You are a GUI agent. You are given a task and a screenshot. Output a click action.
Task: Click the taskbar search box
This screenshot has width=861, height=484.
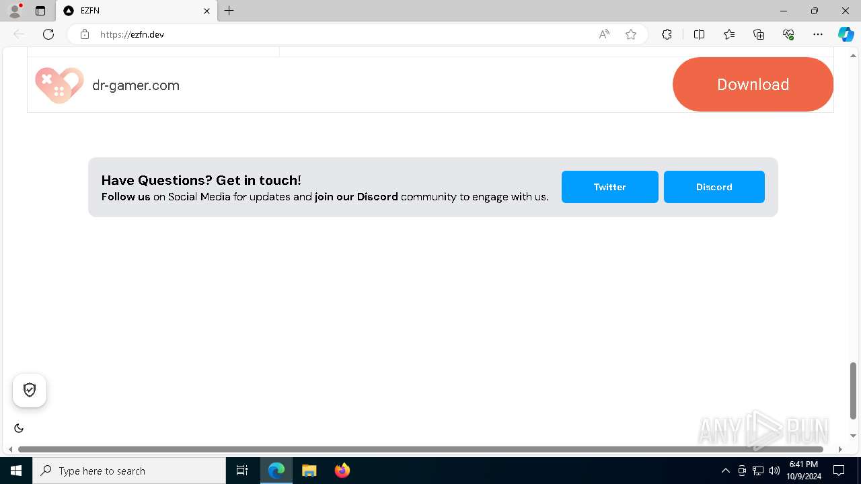pos(129,471)
